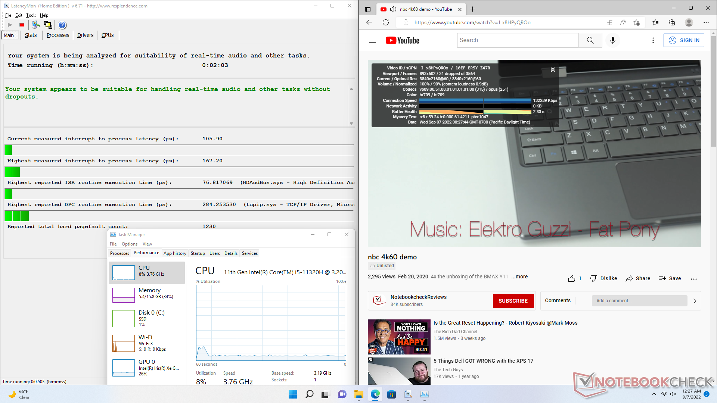
Task: Expand the comments section chevron
Action: pos(695,301)
